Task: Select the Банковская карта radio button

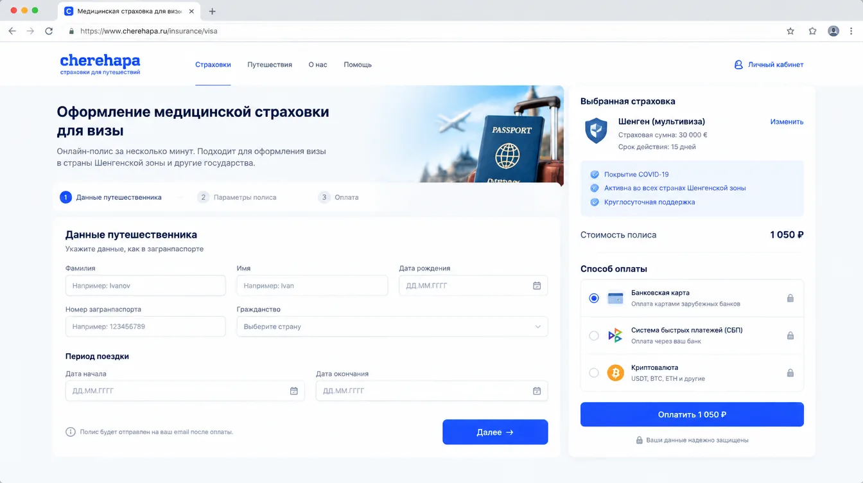Action: tap(594, 298)
